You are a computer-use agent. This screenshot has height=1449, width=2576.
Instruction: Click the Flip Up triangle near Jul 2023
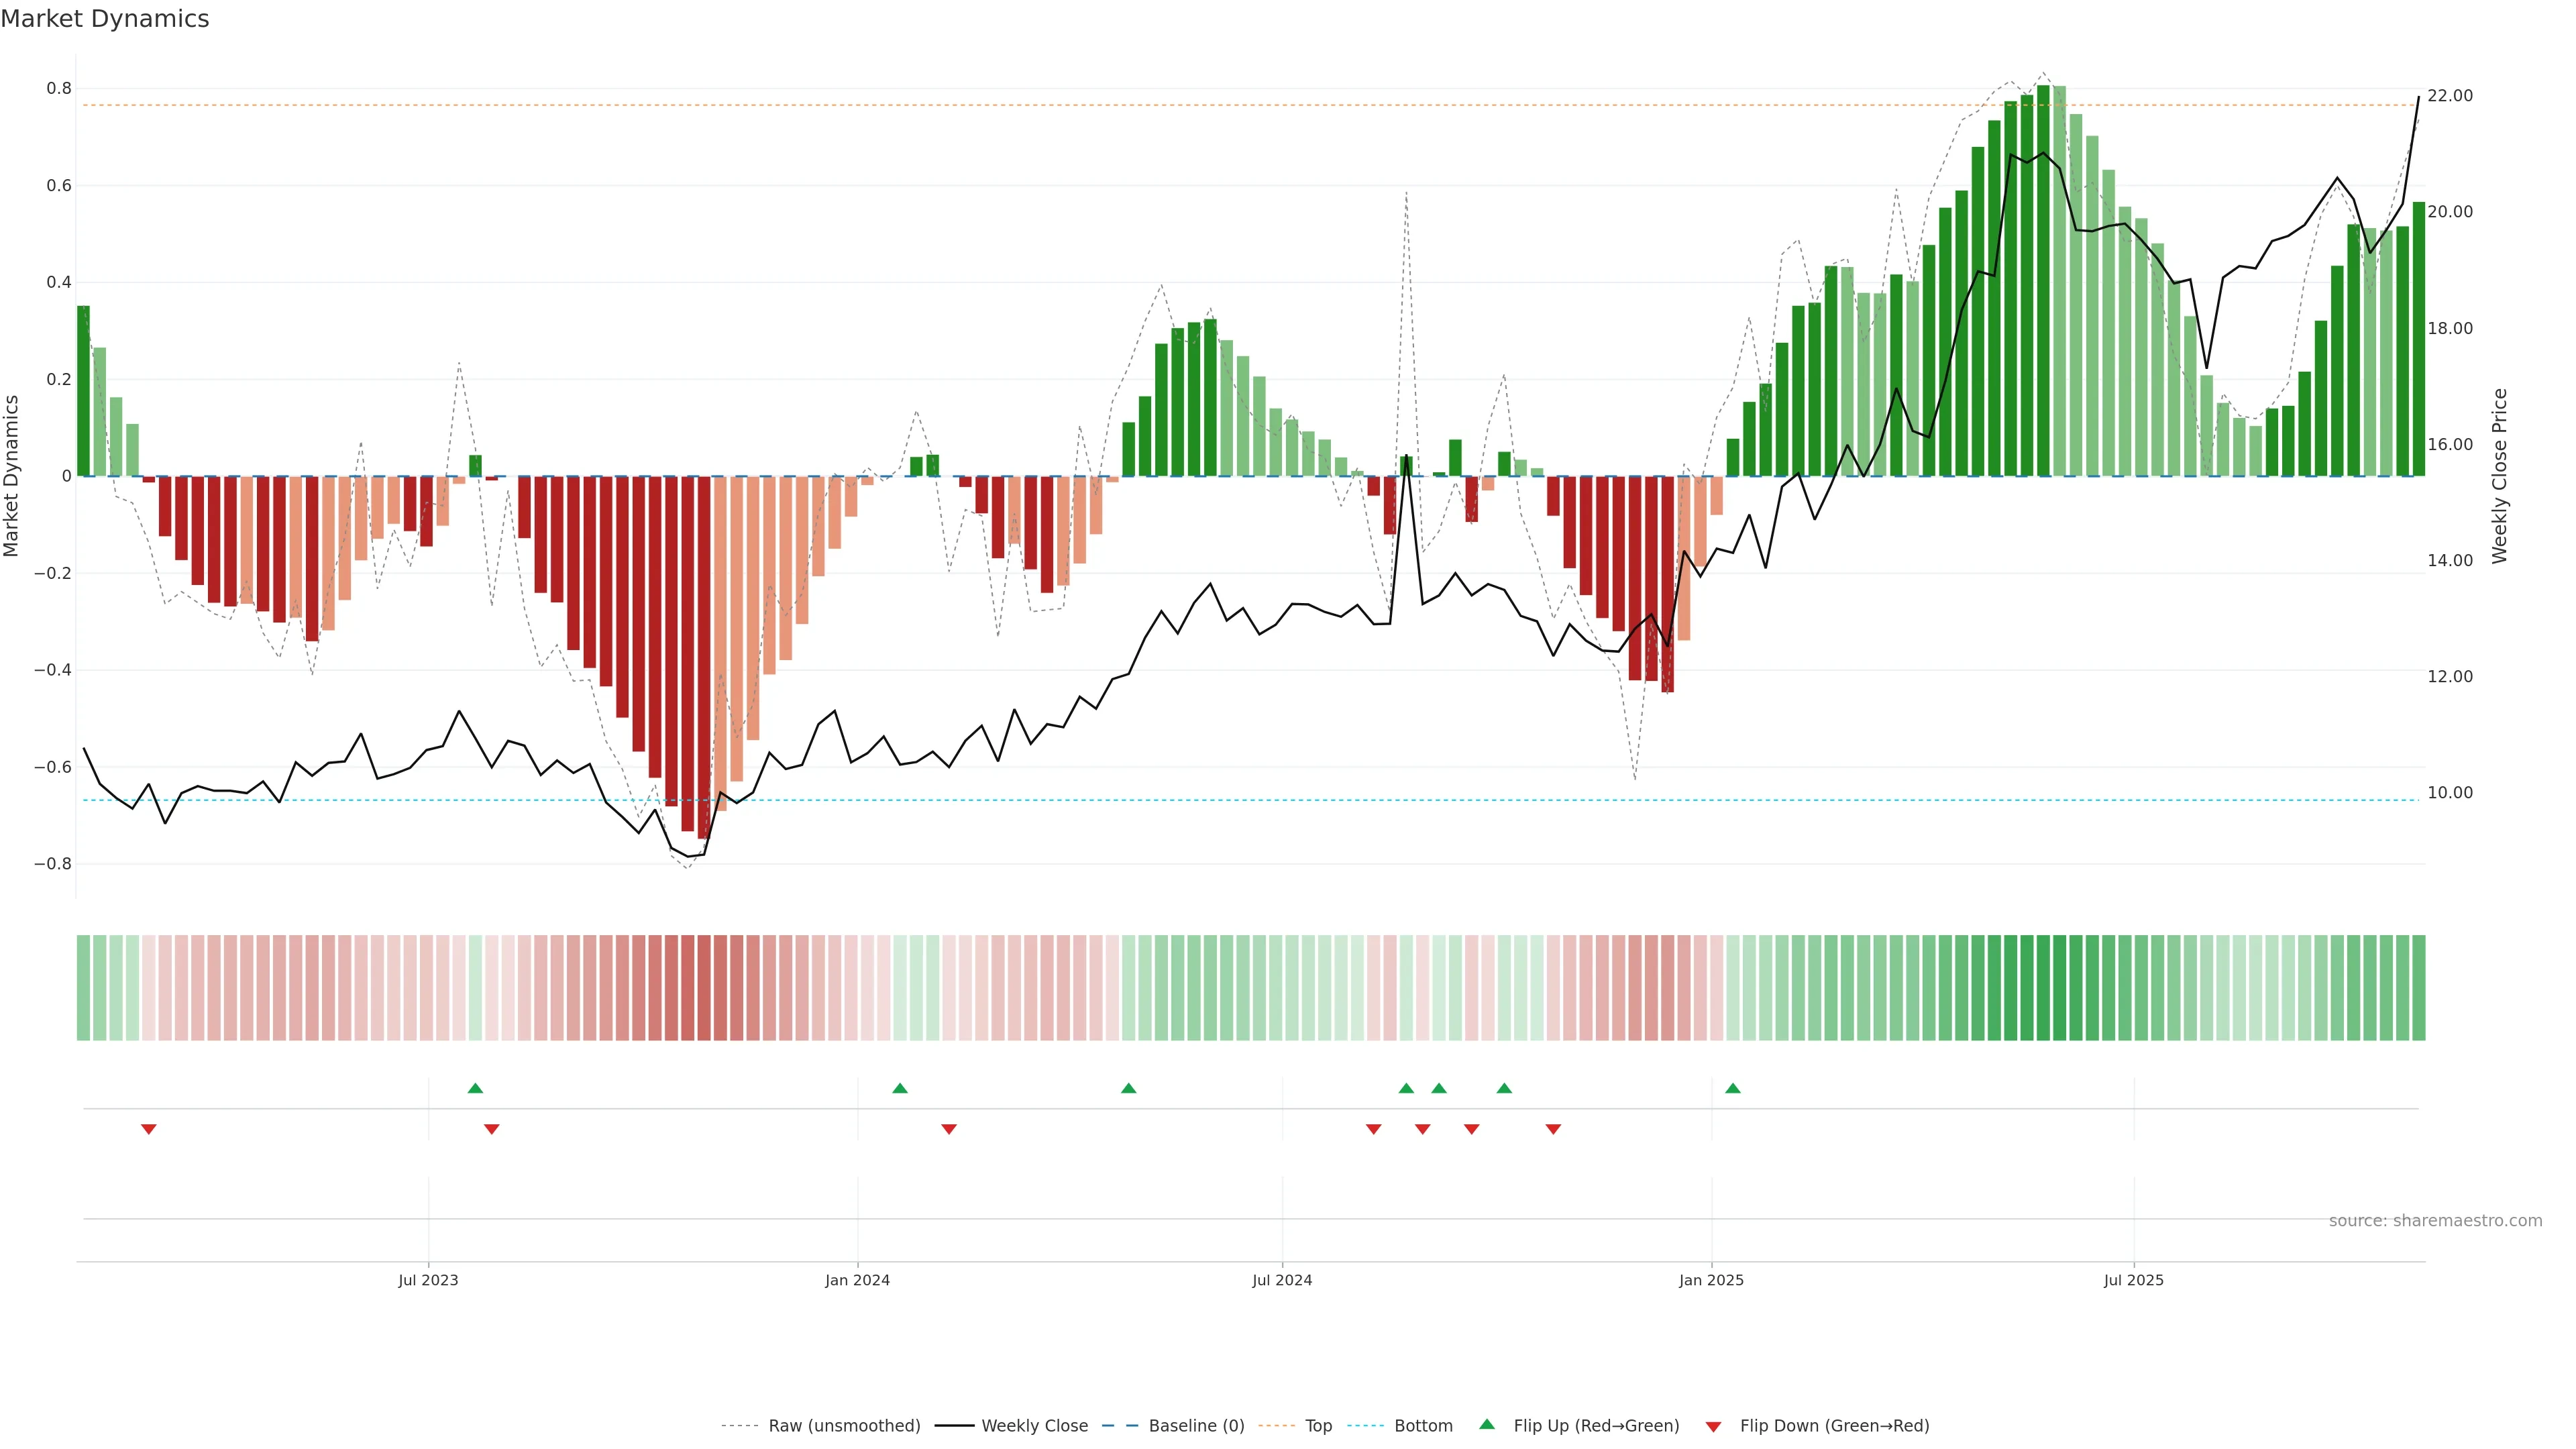[x=475, y=1088]
